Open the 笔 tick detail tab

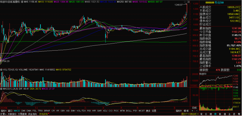201,114
